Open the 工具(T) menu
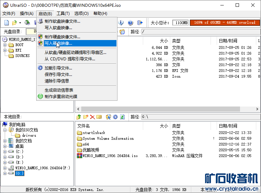The image size is (261, 193). 63,14
